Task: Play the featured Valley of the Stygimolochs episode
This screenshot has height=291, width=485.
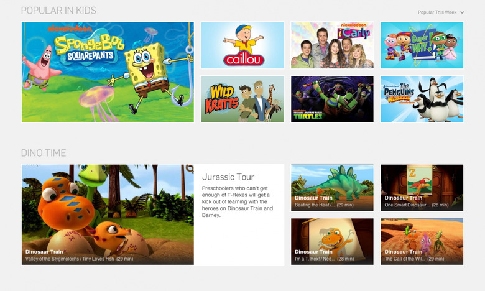Action: (x=108, y=215)
